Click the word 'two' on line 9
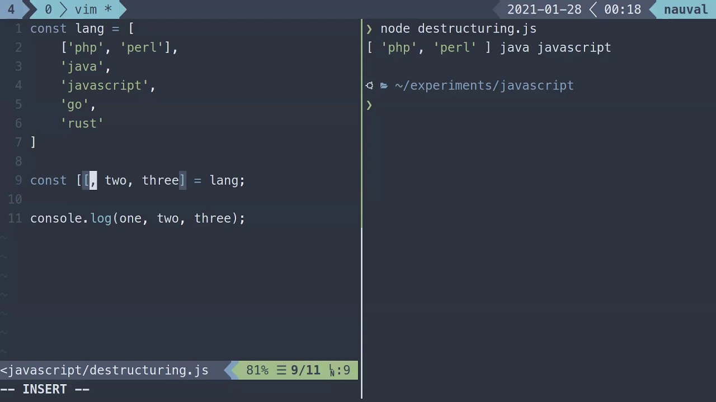Viewport: 716px width, 402px height. [116, 180]
